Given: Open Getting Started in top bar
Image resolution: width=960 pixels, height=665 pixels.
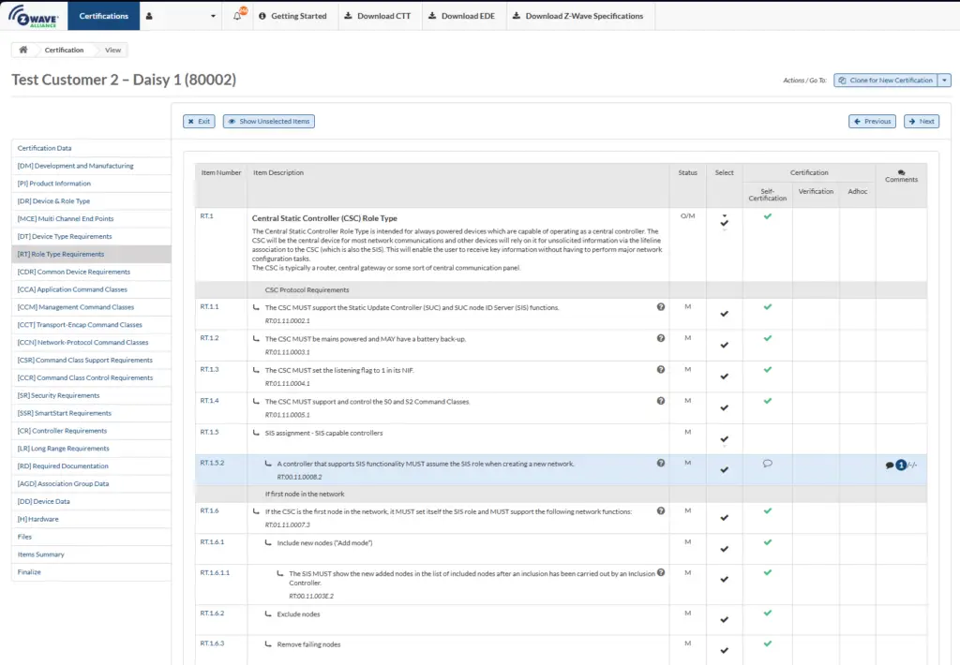Looking at the screenshot, I should 292,16.
